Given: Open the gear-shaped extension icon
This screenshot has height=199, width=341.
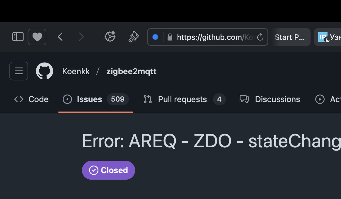Looking at the screenshot, I should (110, 37).
